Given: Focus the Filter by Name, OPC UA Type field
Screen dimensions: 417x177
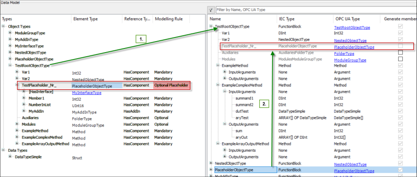Looking at the screenshot, I should pos(316,10).
